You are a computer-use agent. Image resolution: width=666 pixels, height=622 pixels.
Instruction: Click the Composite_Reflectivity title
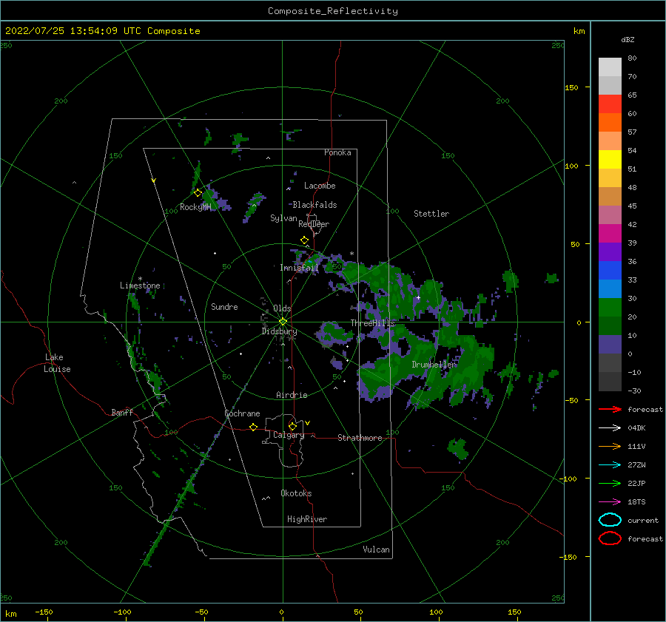pos(333,11)
